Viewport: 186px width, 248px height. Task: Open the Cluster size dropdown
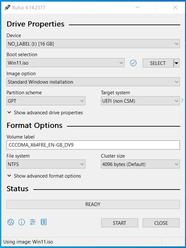pyautogui.click(x=140, y=164)
